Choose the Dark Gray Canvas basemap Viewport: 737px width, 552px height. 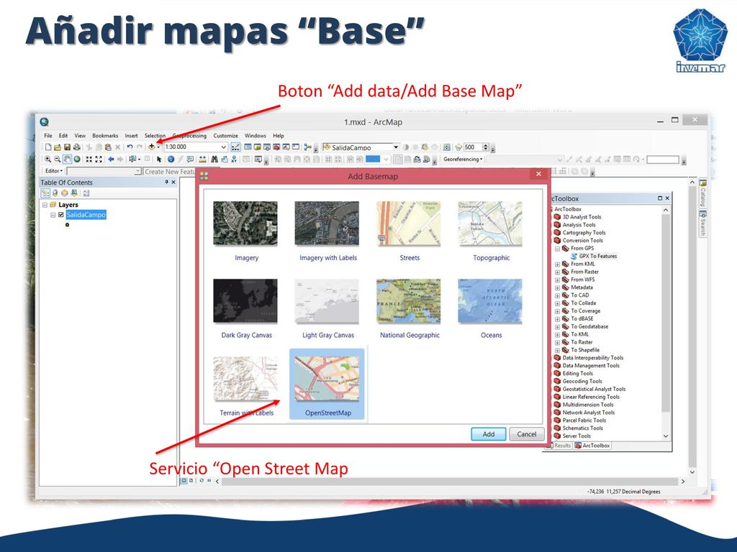(245, 301)
